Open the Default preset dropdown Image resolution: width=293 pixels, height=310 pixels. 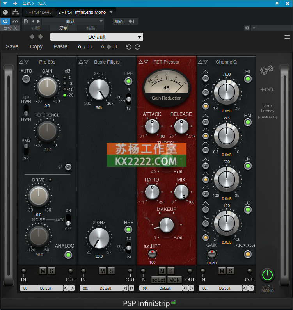tap(97, 37)
